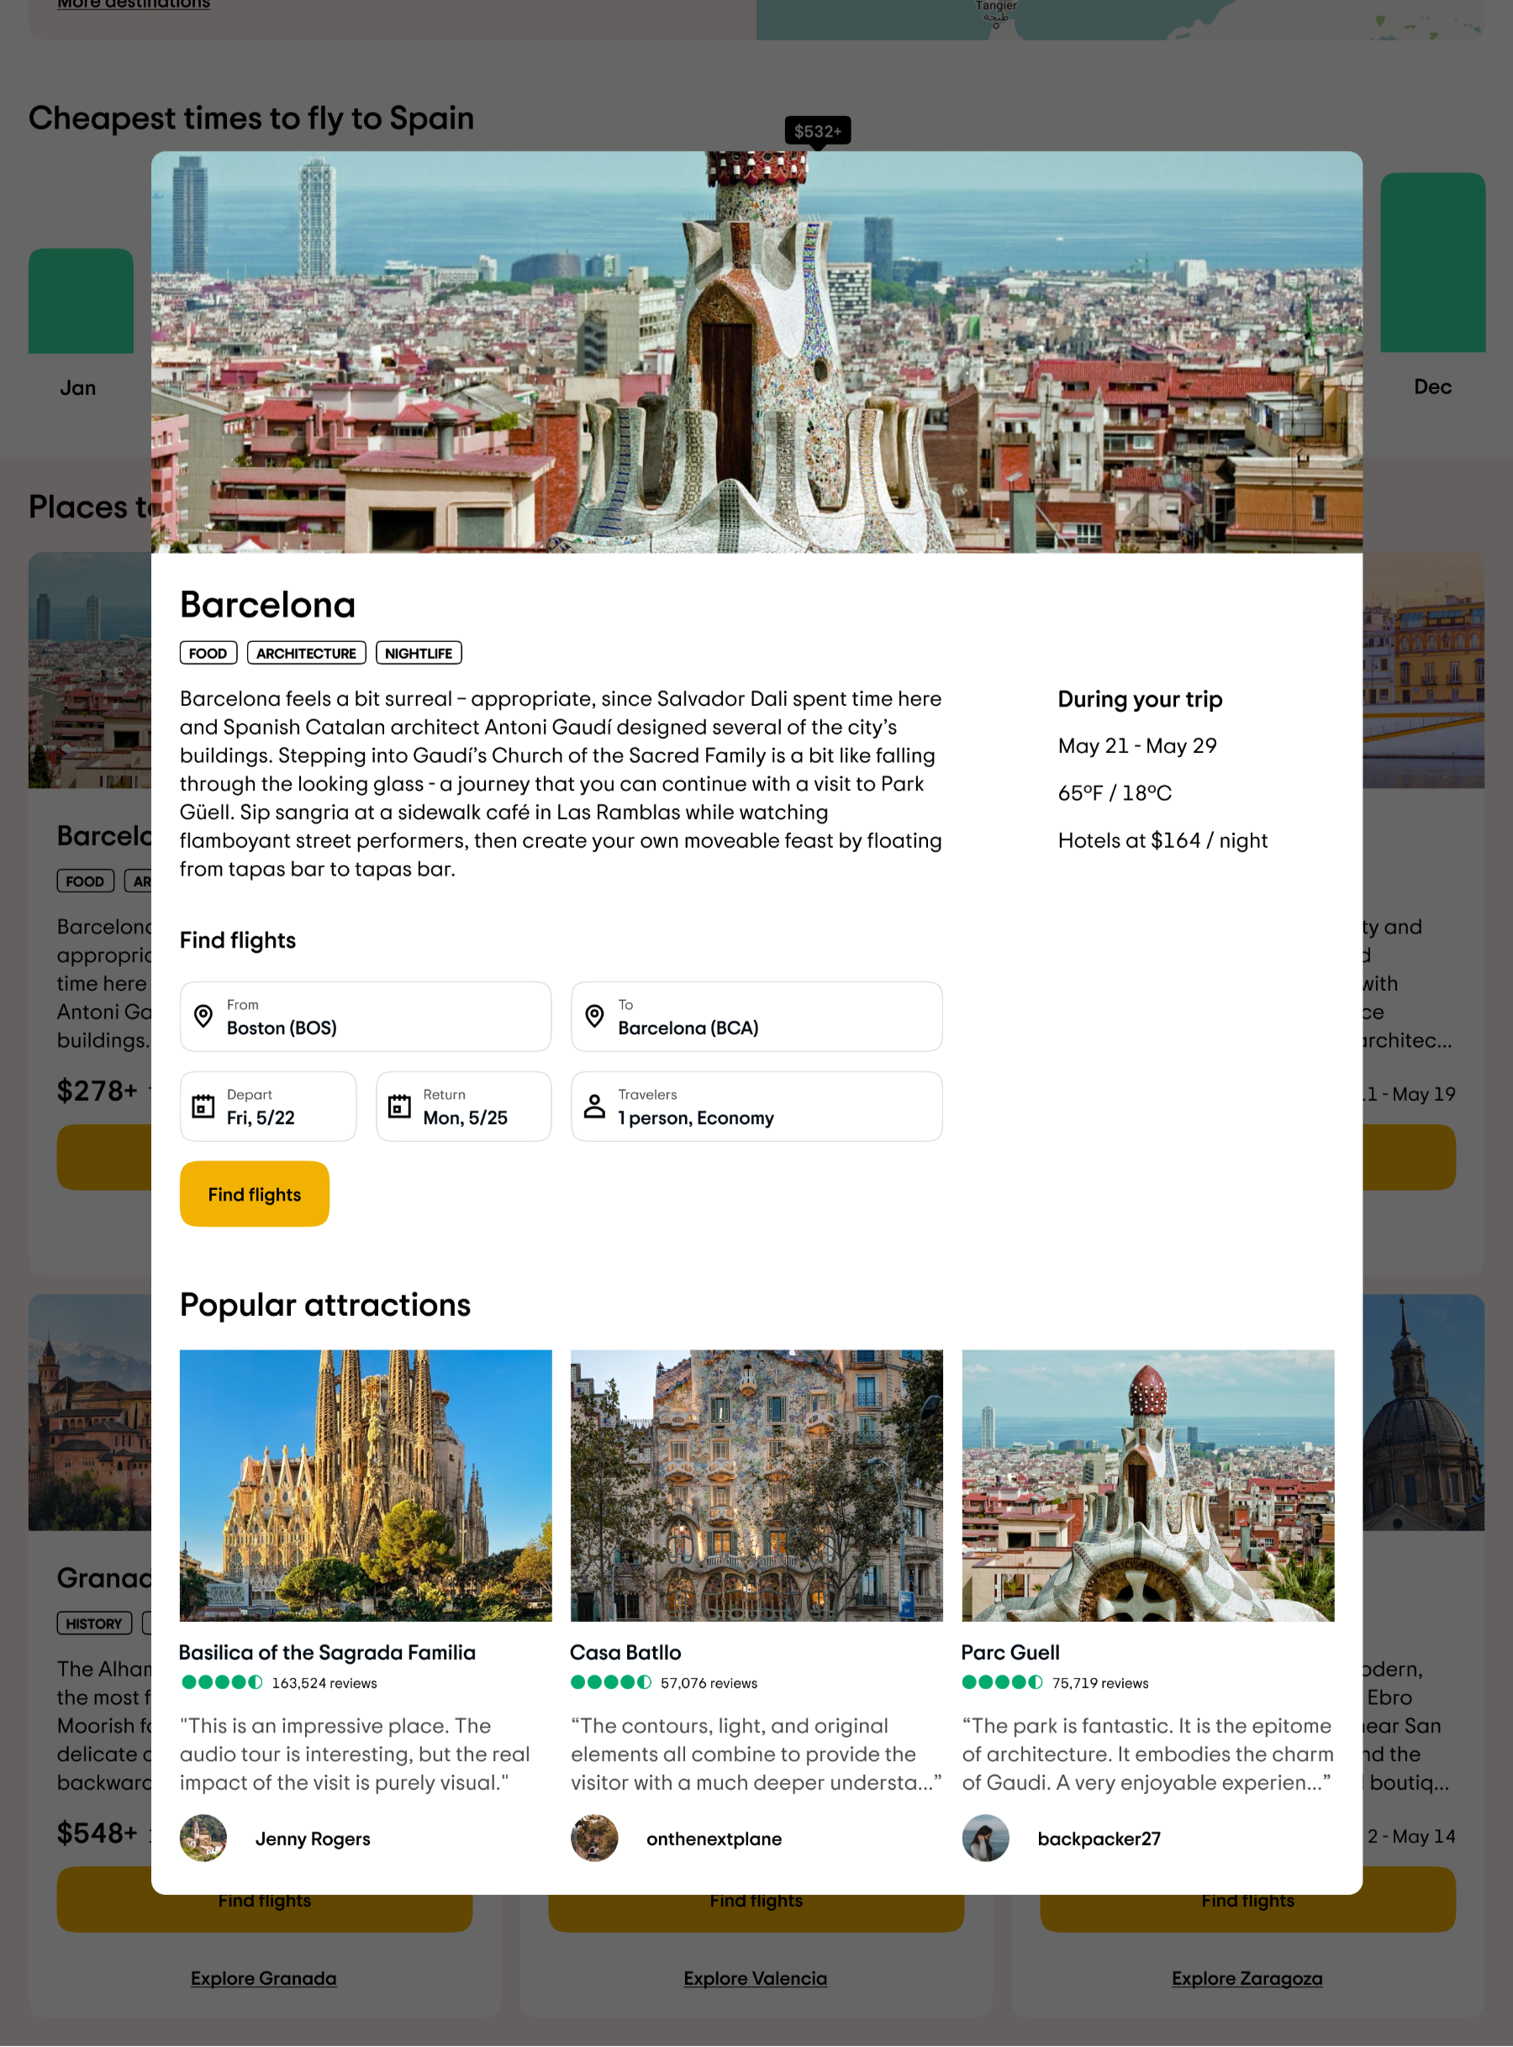Click the calendar icon in the Return field

pos(399,1106)
